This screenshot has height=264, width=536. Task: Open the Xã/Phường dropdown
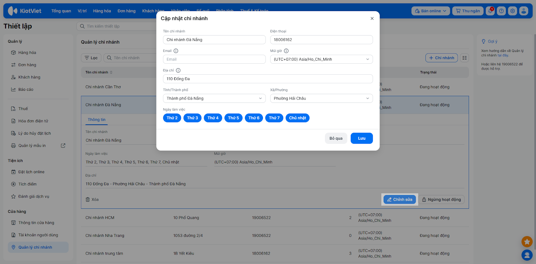point(321,98)
